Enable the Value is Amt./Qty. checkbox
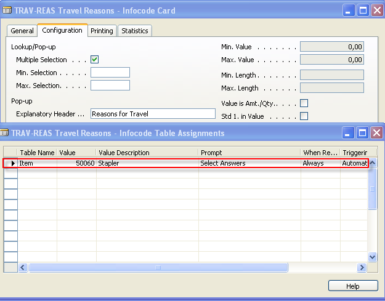The image size is (385, 301). pyautogui.click(x=304, y=103)
